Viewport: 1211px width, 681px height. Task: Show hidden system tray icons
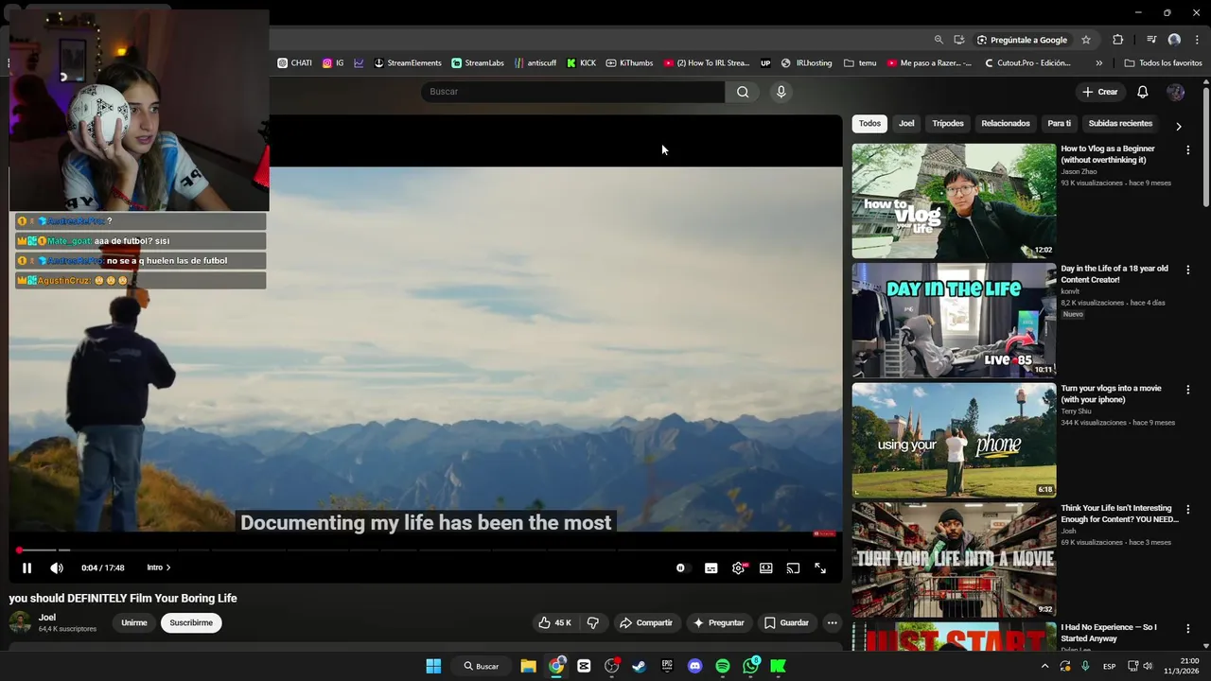pos(1044,666)
